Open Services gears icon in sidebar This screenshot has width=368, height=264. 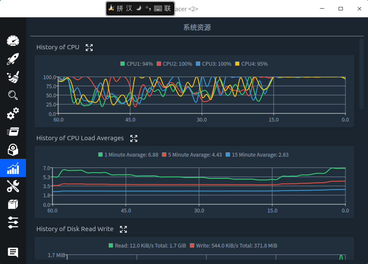(13, 113)
